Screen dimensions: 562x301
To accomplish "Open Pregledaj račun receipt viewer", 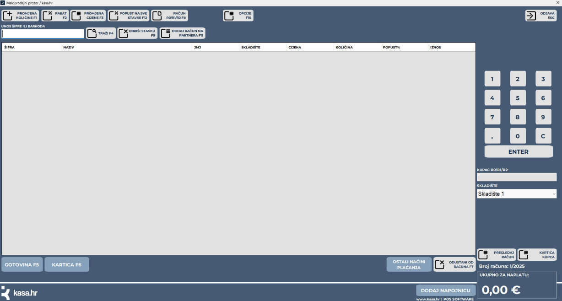I will point(497,255).
